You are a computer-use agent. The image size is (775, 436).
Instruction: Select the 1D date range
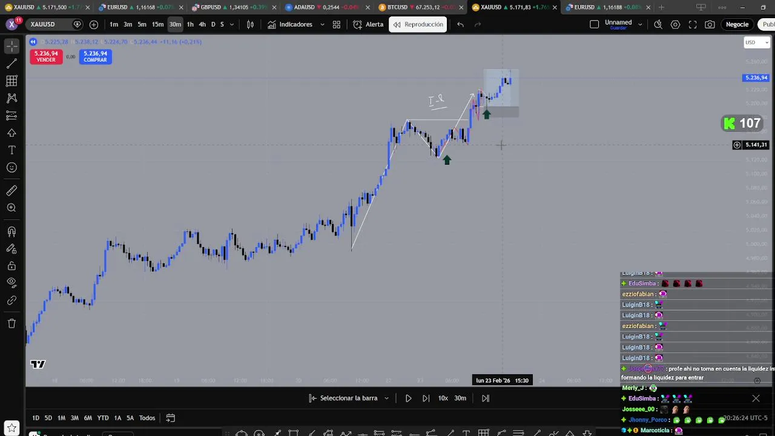point(36,418)
